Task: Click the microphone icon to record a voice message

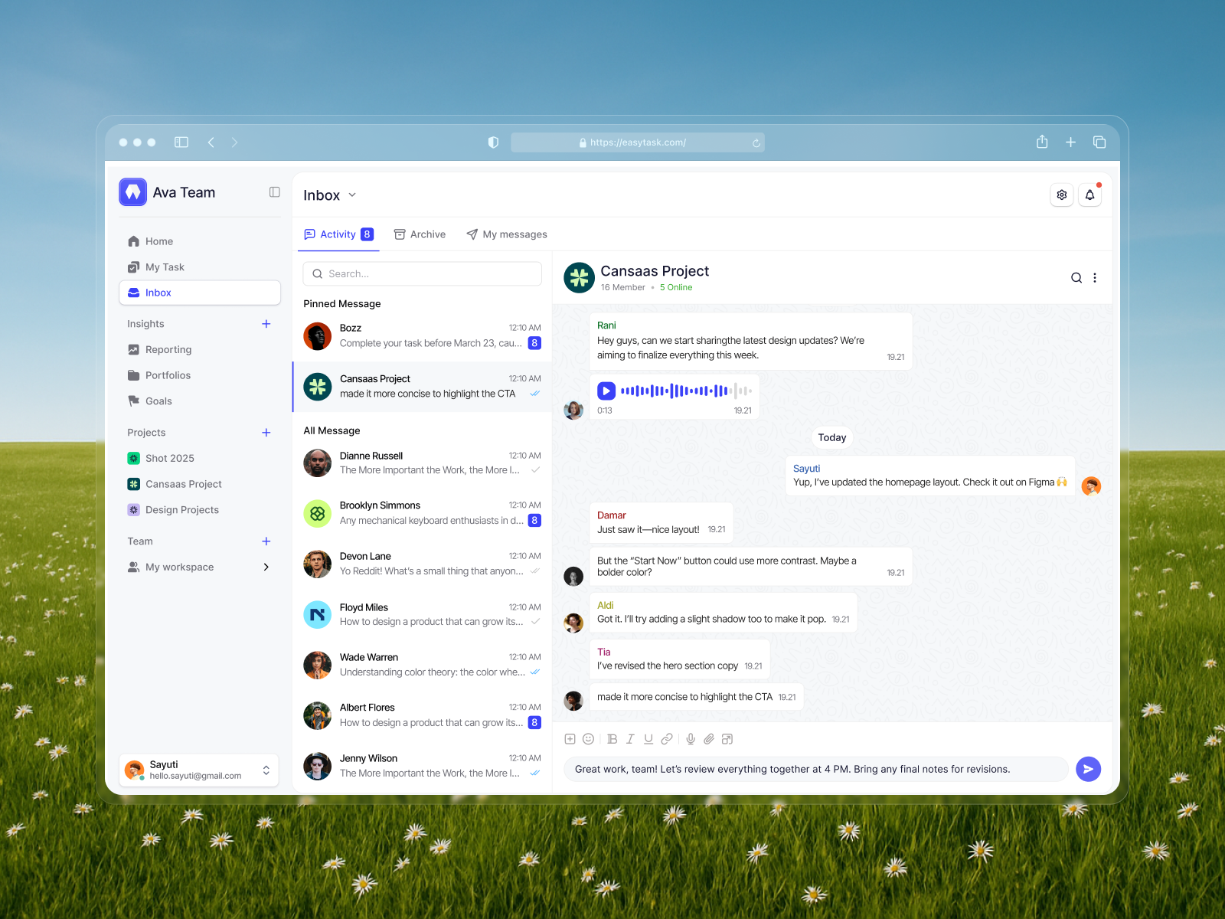Action: pyautogui.click(x=691, y=739)
